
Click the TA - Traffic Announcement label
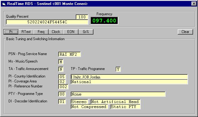tap(28, 69)
